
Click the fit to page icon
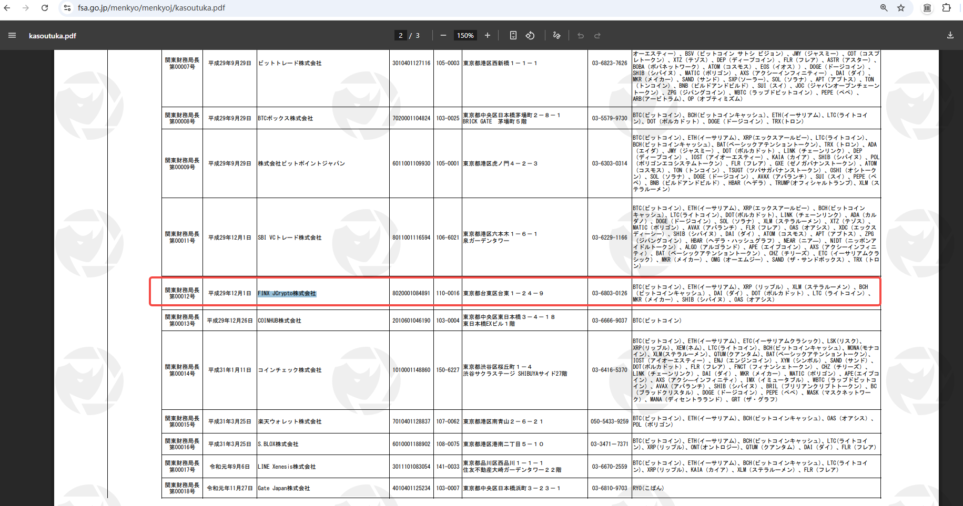[x=513, y=36]
